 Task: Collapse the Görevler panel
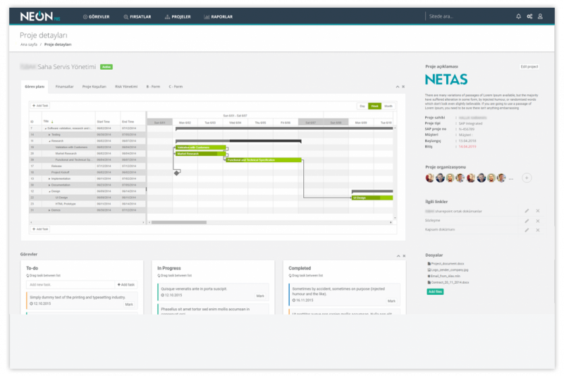[398, 256]
